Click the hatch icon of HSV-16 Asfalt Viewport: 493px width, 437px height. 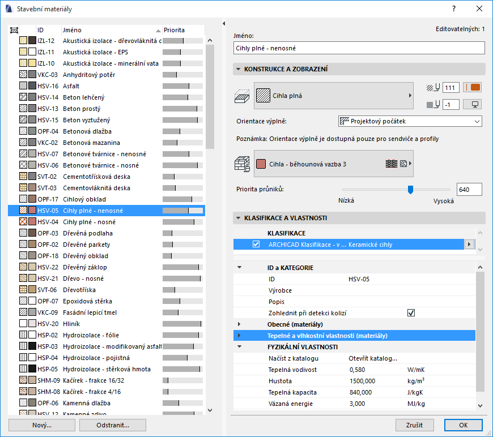(23, 86)
